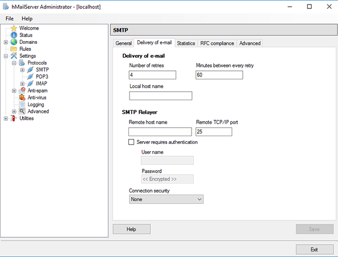Click the Number of retries field
This screenshot has height=257, width=338.
coord(153,75)
